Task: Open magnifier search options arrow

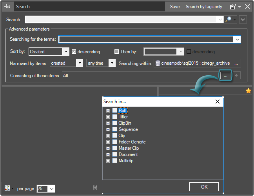Action: pyautogui.click(x=234, y=20)
